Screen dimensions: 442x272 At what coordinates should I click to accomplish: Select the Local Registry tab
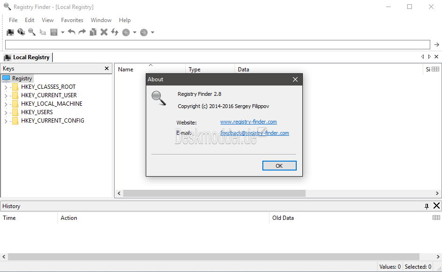(27, 57)
